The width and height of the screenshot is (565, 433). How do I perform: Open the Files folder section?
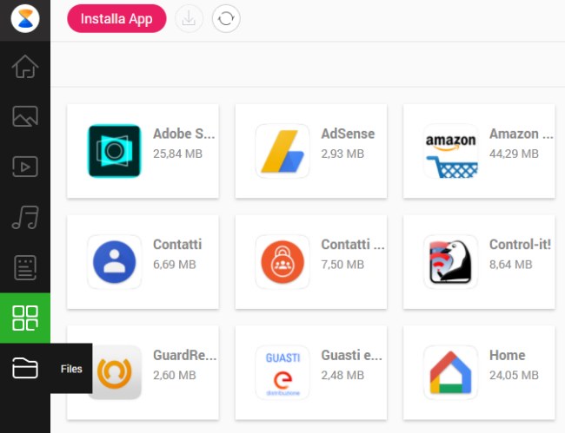(25, 368)
